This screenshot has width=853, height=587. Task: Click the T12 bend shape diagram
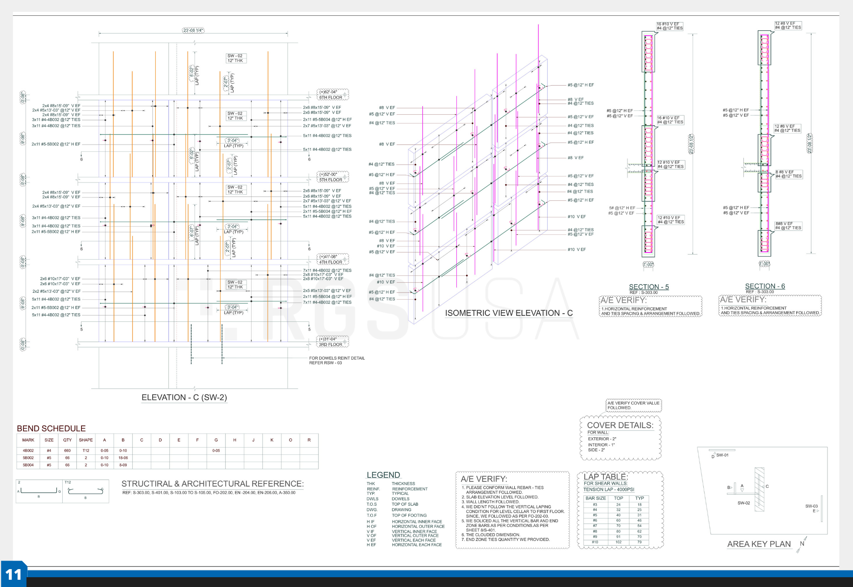point(86,492)
